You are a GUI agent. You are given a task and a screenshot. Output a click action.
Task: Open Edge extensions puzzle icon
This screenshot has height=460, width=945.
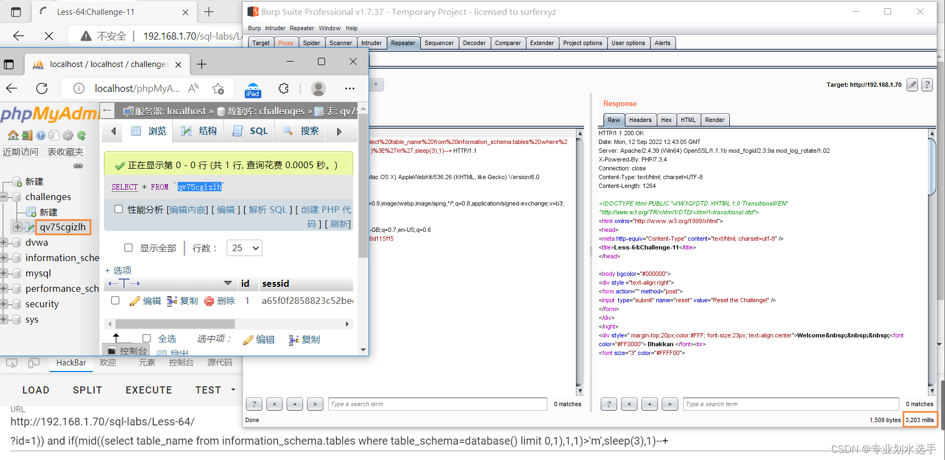[x=283, y=88]
